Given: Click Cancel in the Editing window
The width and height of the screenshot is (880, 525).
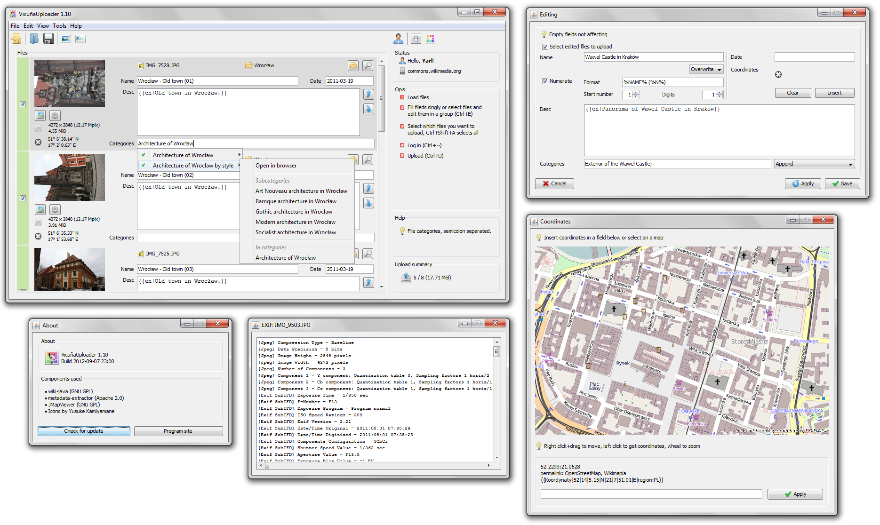Looking at the screenshot, I should point(554,183).
